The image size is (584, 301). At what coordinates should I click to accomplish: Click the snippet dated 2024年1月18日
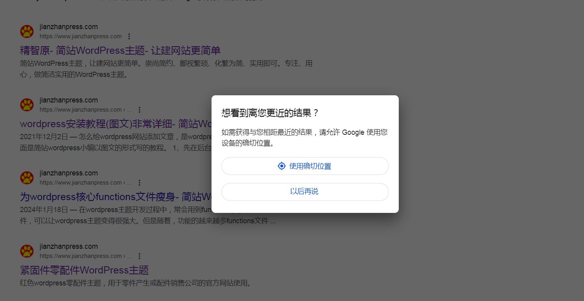click(x=148, y=215)
